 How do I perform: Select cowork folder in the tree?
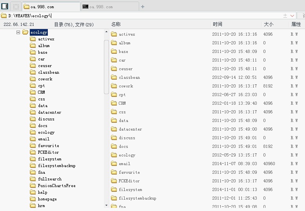click(x=45, y=79)
